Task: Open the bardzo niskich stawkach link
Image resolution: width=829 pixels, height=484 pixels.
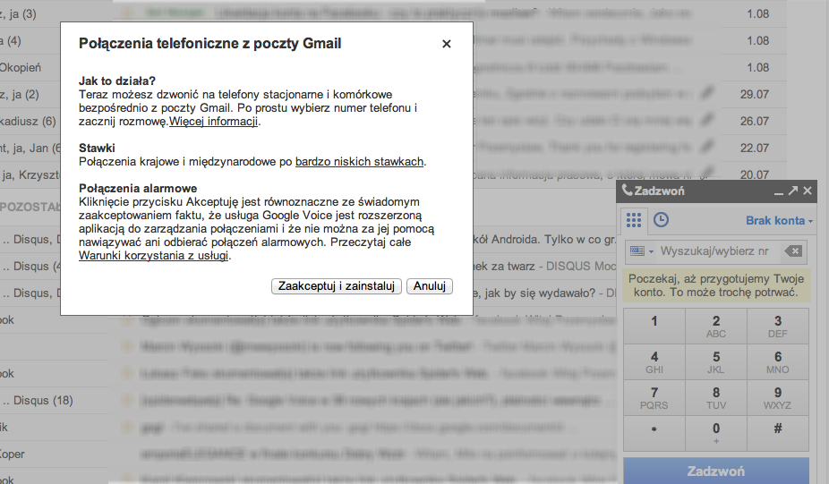Action: (x=360, y=162)
